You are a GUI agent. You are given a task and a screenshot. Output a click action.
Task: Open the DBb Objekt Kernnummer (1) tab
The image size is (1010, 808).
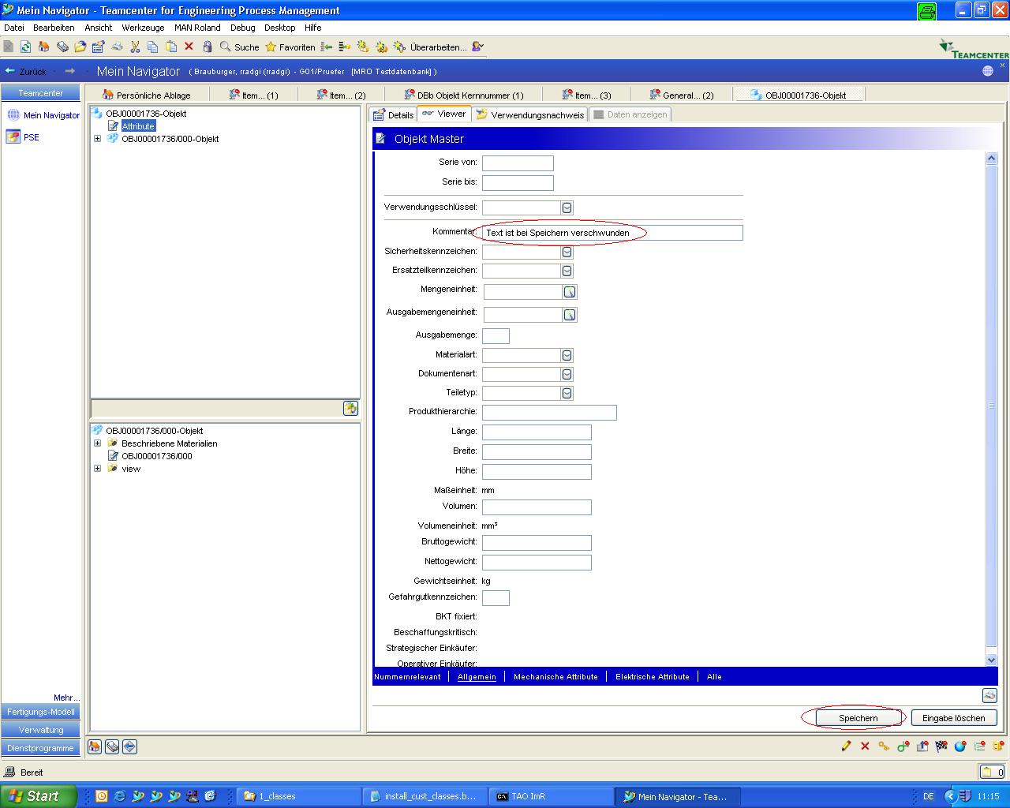pos(464,95)
